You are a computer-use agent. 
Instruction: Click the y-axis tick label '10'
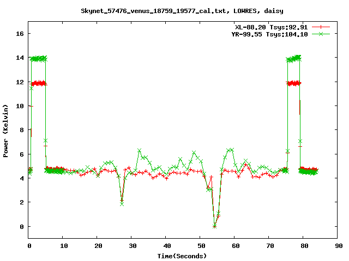(x=20, y=106)
